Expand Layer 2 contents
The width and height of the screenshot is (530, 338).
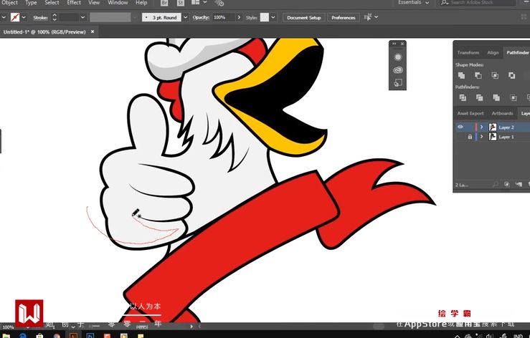482,127
